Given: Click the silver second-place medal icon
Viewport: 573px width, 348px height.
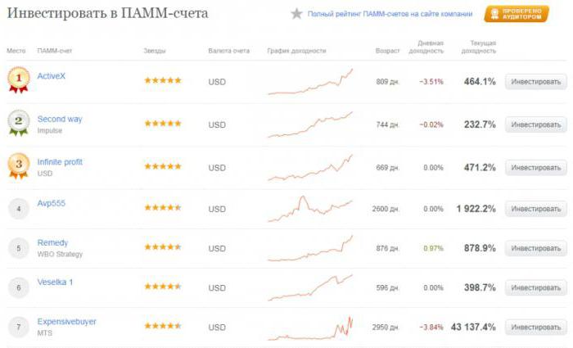Looking at the screenshot, I should point(19,123).
